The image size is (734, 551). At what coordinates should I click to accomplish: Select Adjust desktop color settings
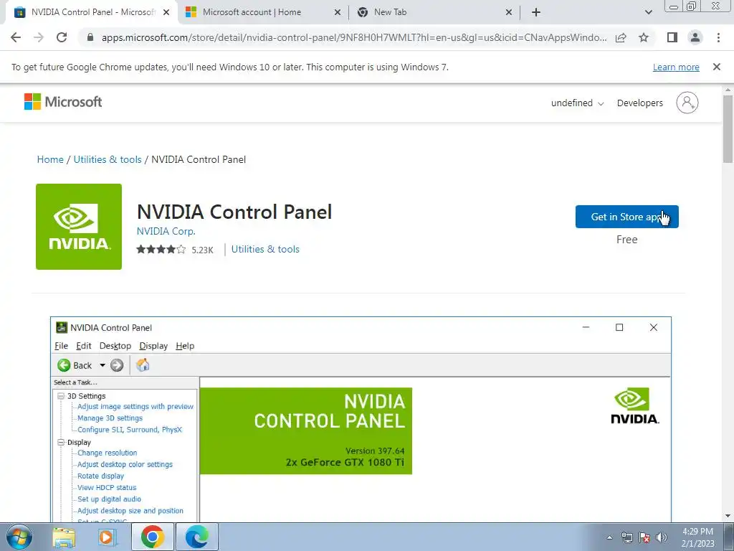125,464
